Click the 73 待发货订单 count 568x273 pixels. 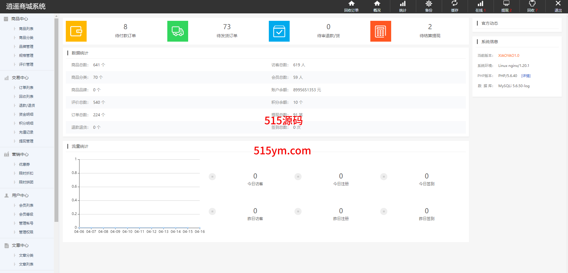click(227, 27)
